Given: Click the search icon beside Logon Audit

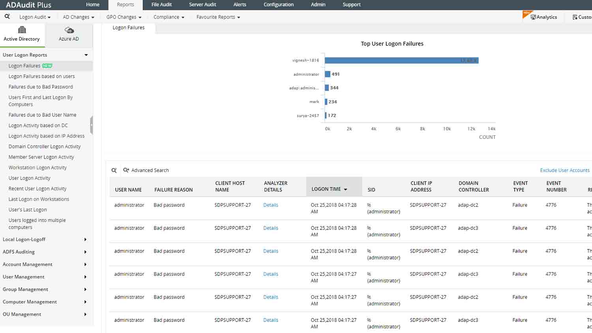Looking at the screenshot, I should pos(7,17).
